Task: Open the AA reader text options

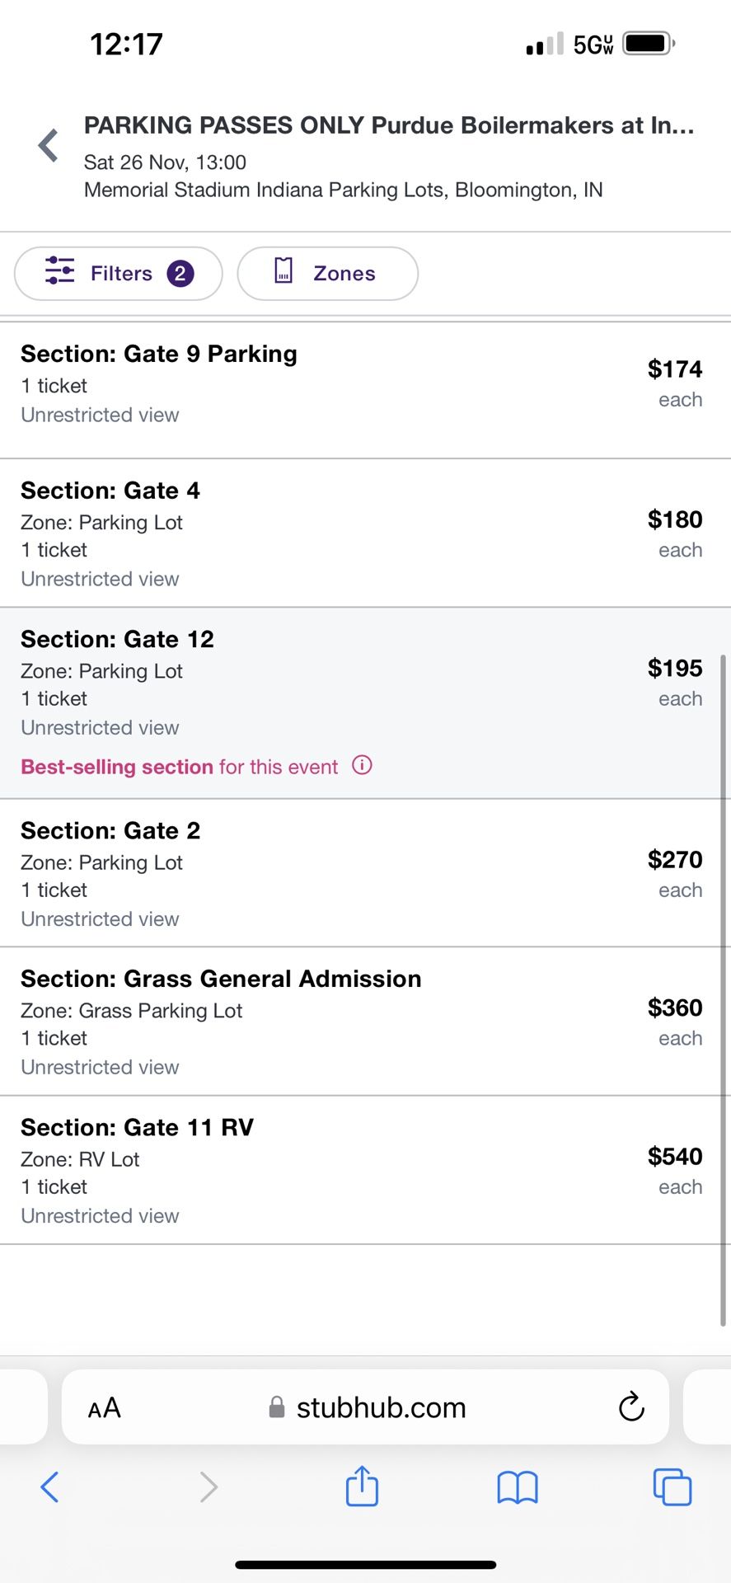Action: [x=105, y=1407]
